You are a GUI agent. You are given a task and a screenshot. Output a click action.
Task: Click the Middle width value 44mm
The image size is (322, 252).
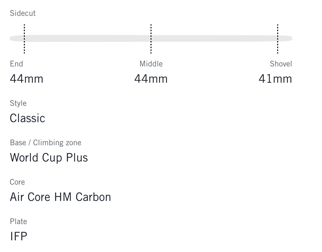tap(151, 78)
